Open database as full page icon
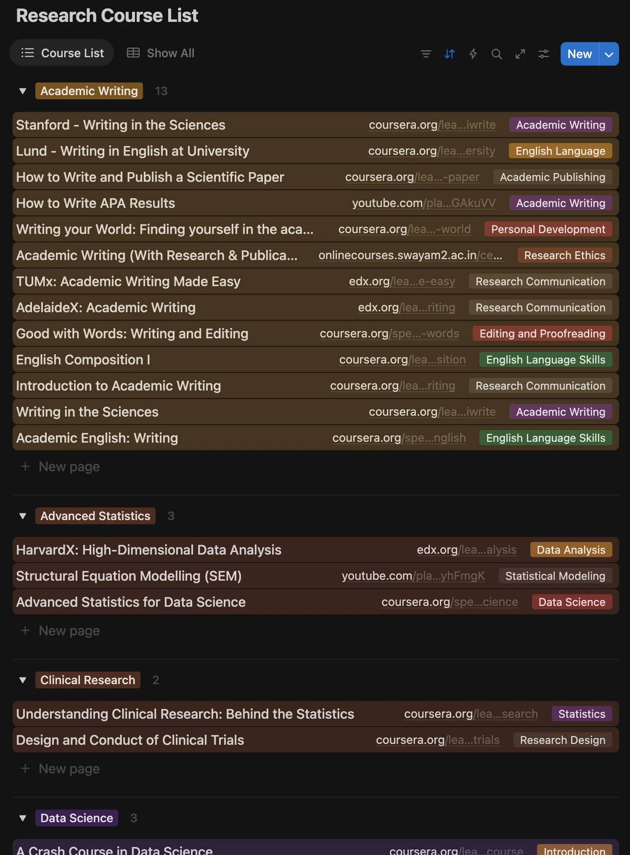 (x=520, y=53)
